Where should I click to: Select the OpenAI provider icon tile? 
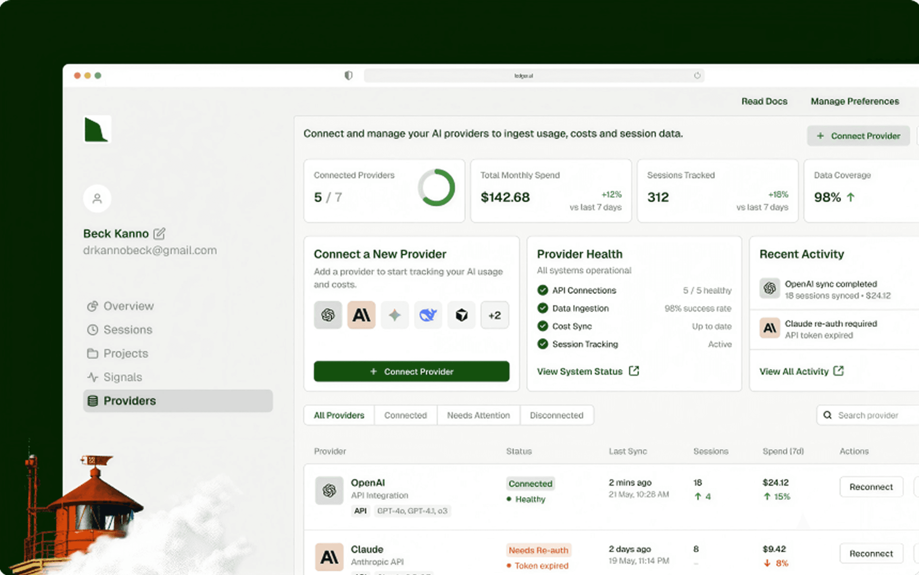(x=328, y=315)
